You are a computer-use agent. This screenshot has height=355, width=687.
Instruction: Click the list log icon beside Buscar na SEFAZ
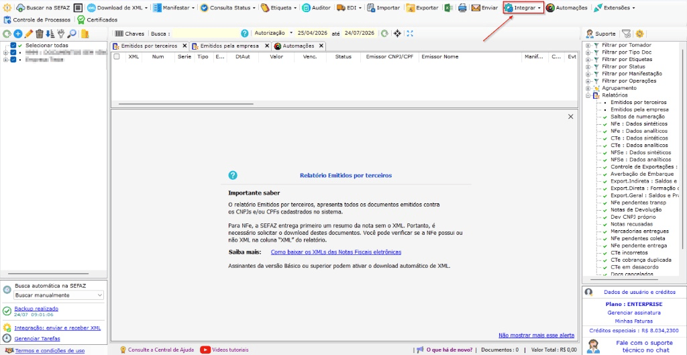[78, 8]
